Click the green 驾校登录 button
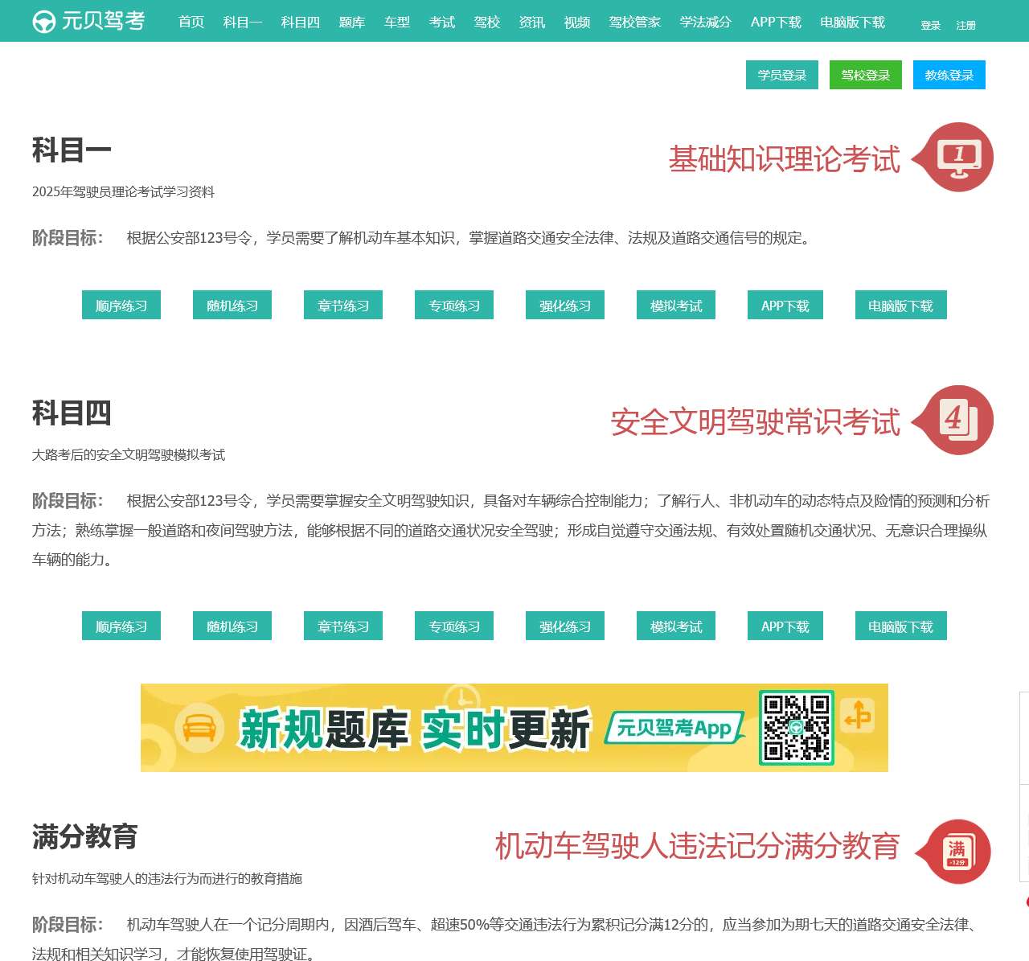 pyautogui.click(x=865, y=75)
